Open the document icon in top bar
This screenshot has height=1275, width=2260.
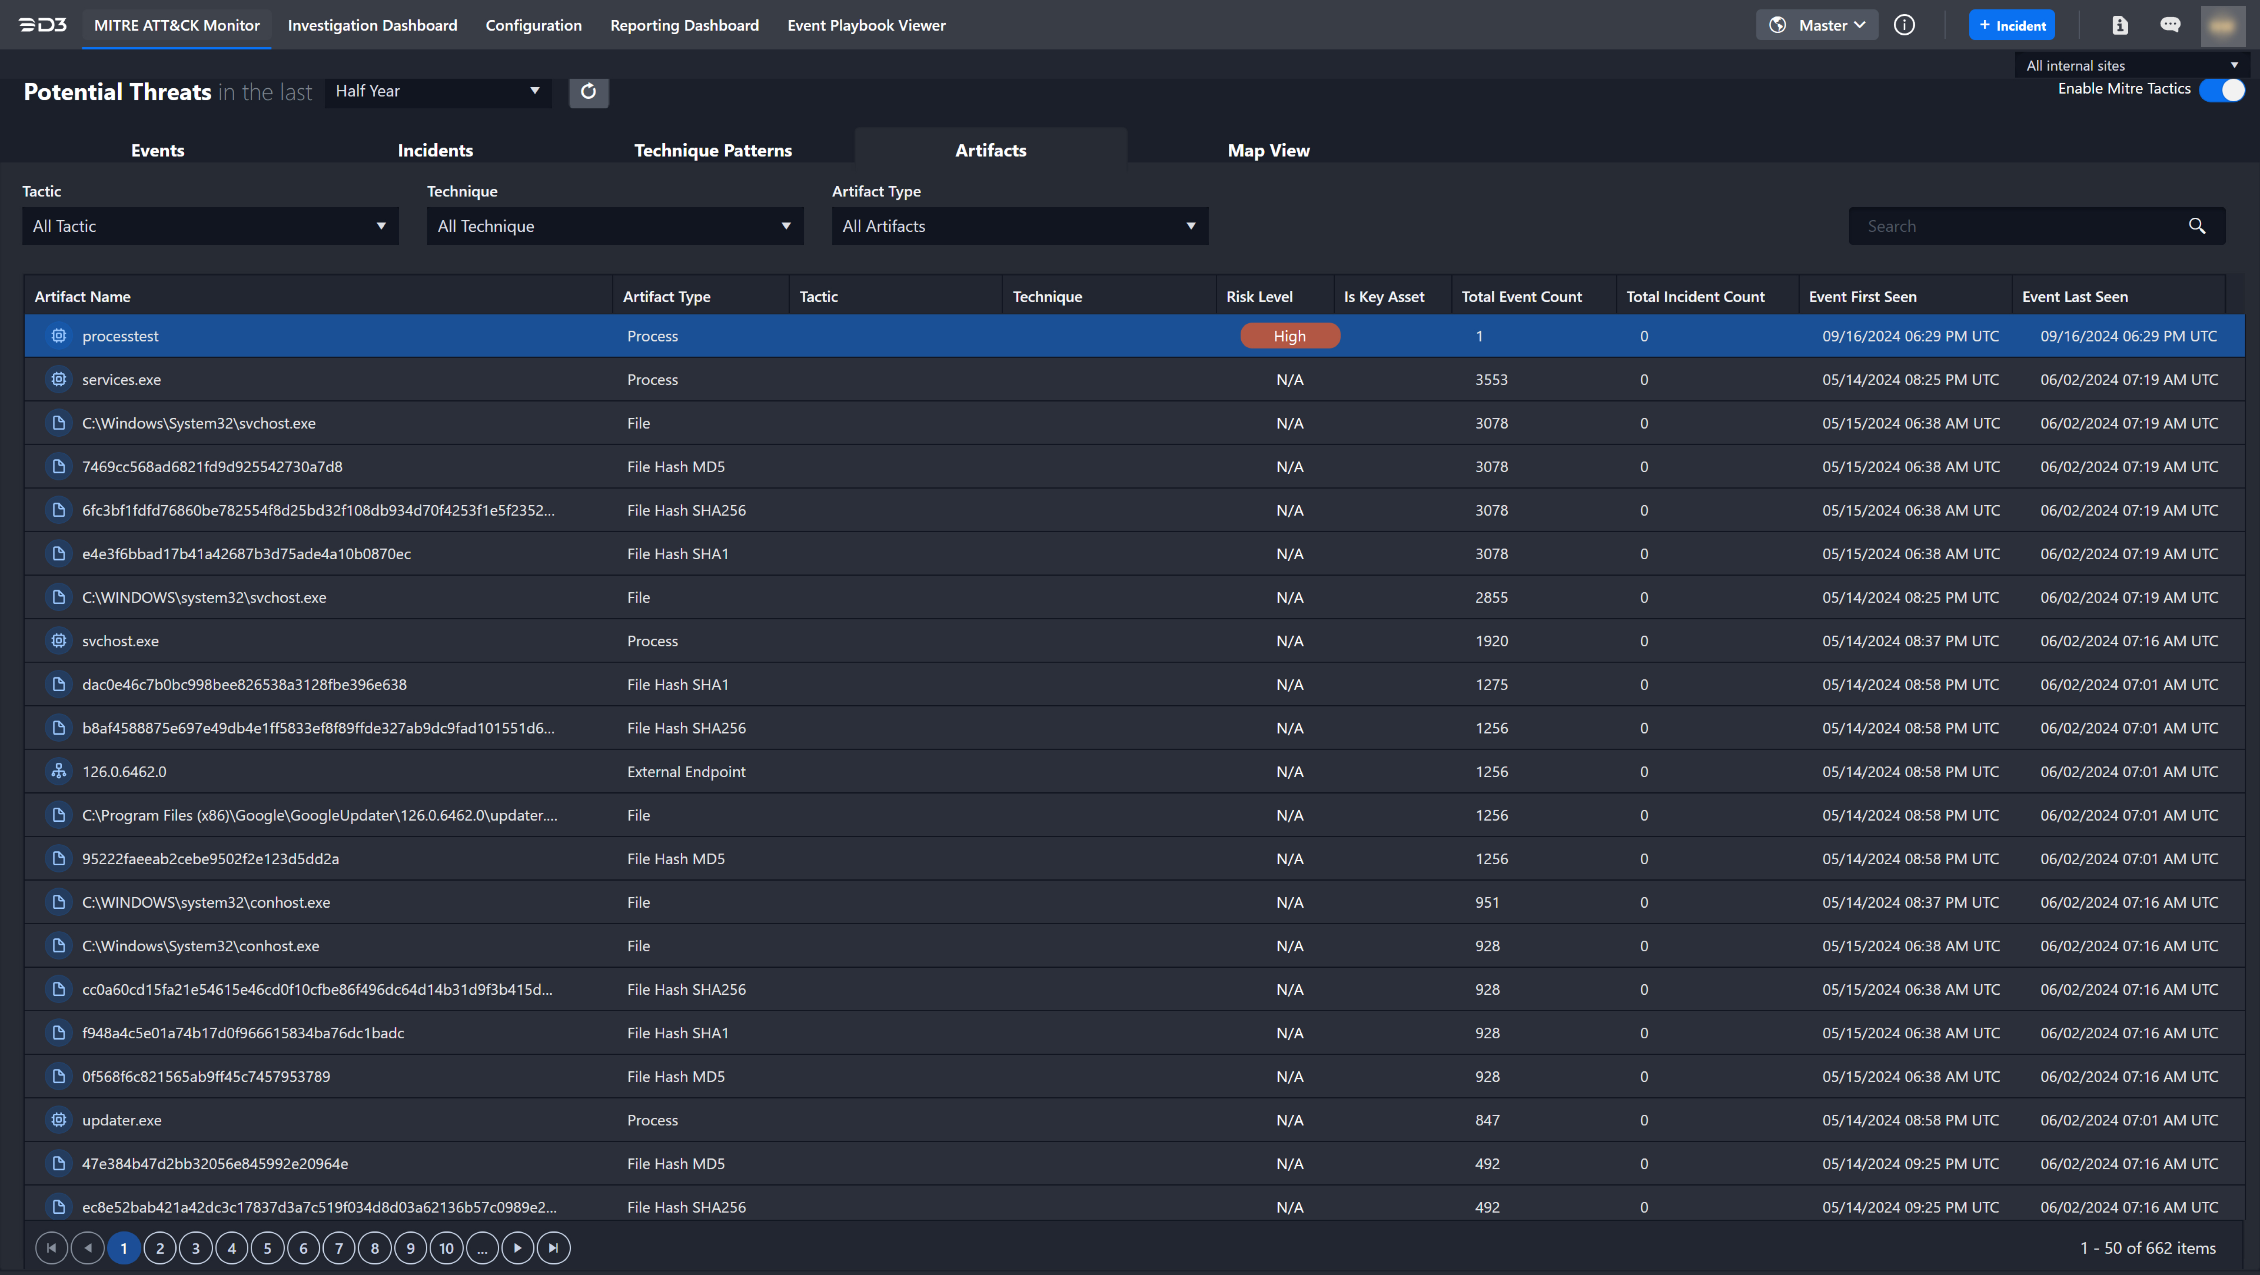[x=2120, y=25]
